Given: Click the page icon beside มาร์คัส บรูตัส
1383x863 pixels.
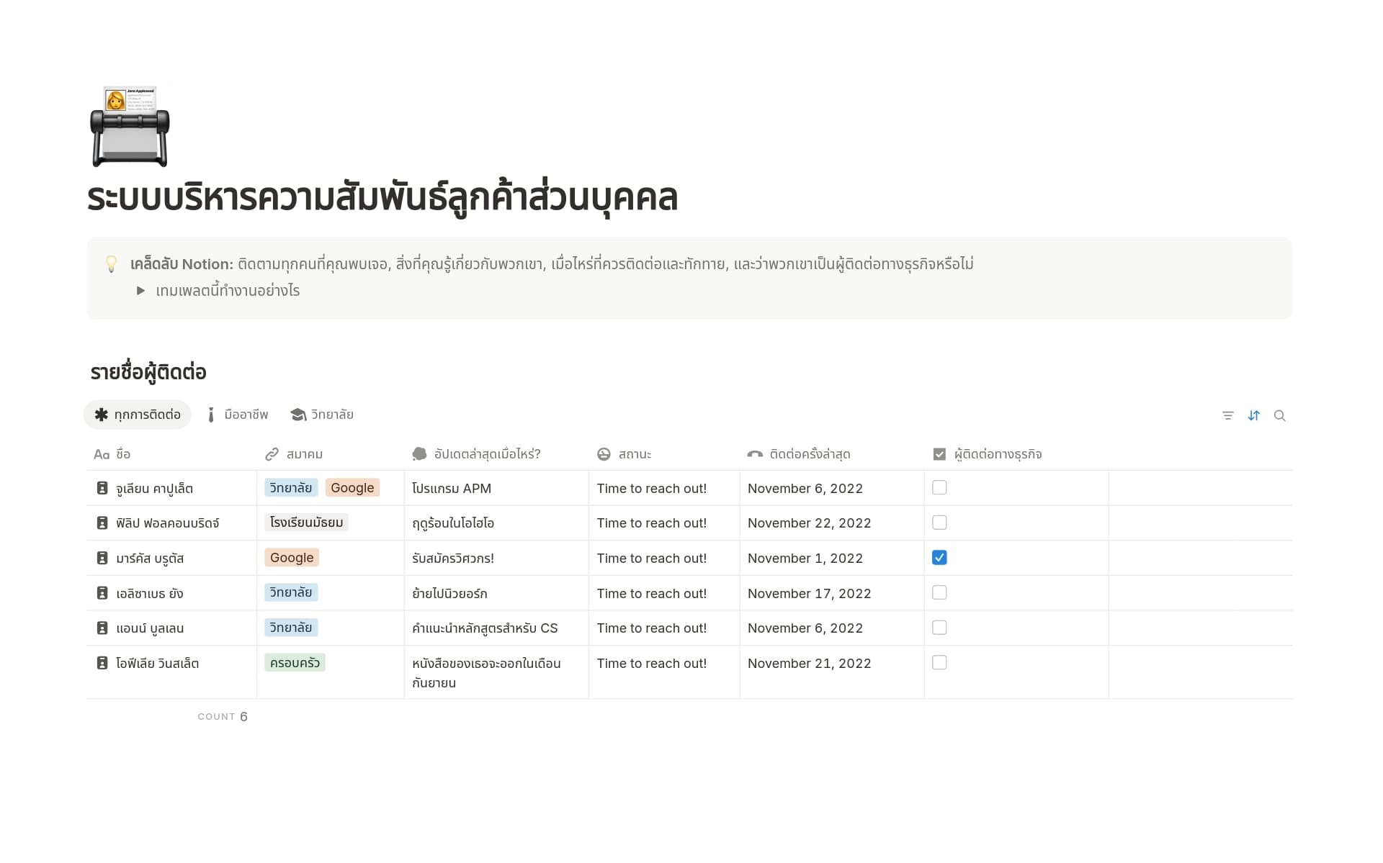Looking at the screenshot, I should pos(102,558).
